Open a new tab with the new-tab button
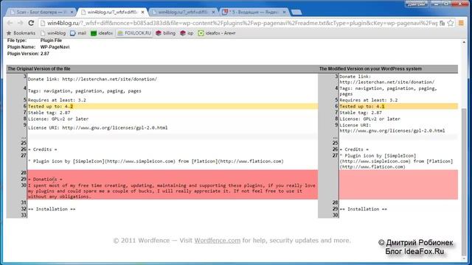The width and height of the screenshot is (472, 265). click(x=296, y=13)
